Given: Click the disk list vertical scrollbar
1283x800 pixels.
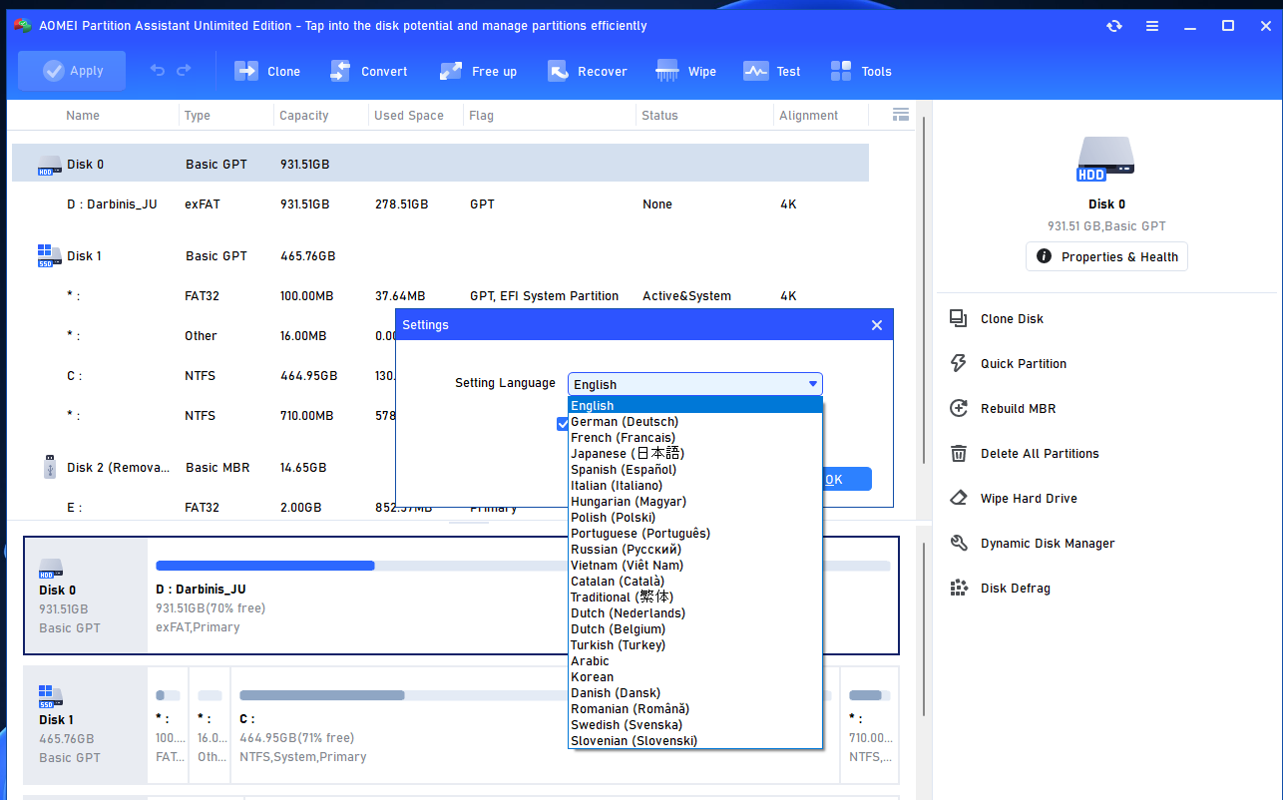Looking at the screenshot, I should 924,289.
